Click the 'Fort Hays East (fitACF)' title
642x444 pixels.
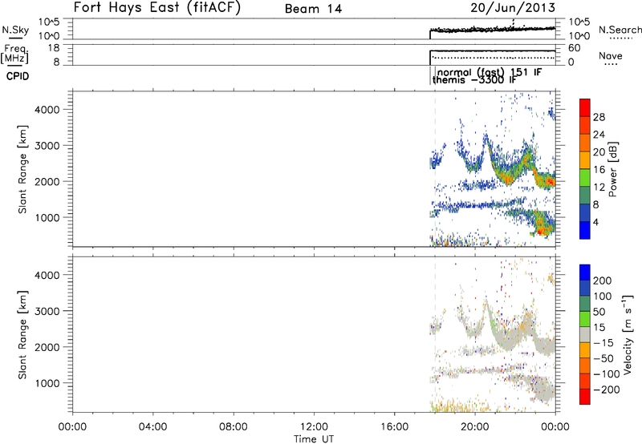(x=157, y=8)
